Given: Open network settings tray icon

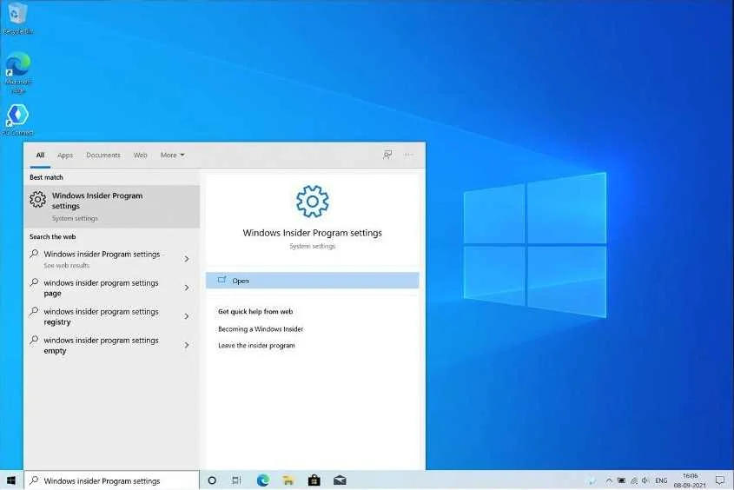Looking at the screenshot, I should (634, 480).
